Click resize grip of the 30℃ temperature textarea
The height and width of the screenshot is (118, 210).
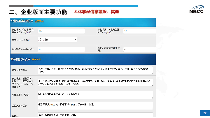click(152, 108)
